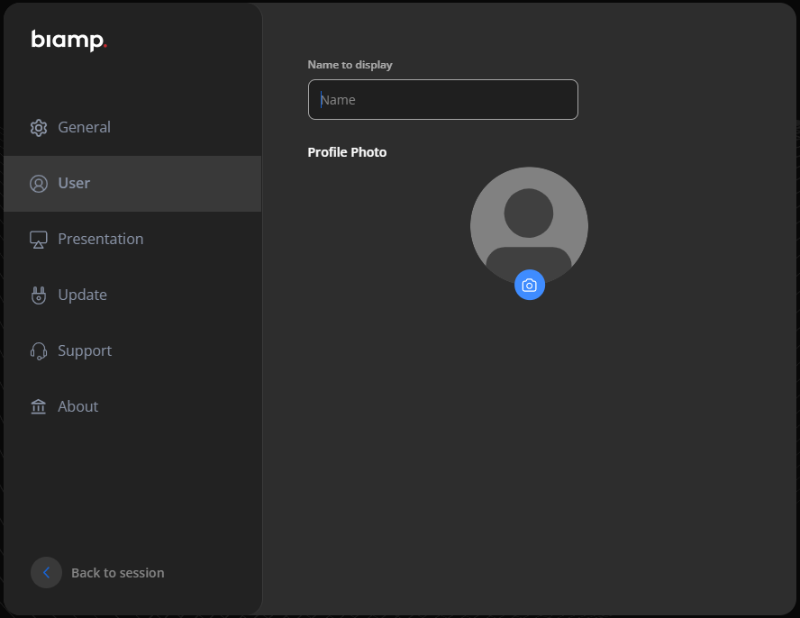Switch to the Presentation section

coord(100,240)
